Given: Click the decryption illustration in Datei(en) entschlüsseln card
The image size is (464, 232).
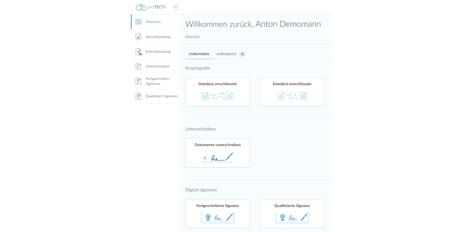Looking at the screenshot, I should [292, 96].
